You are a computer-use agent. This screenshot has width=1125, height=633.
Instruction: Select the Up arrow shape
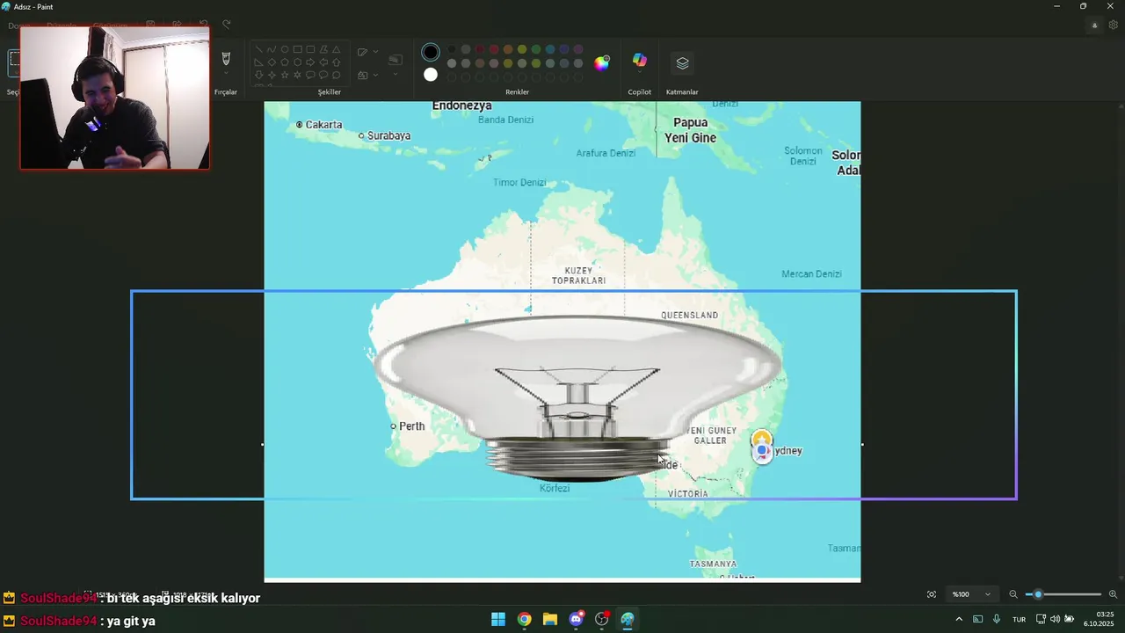point(337,62)
